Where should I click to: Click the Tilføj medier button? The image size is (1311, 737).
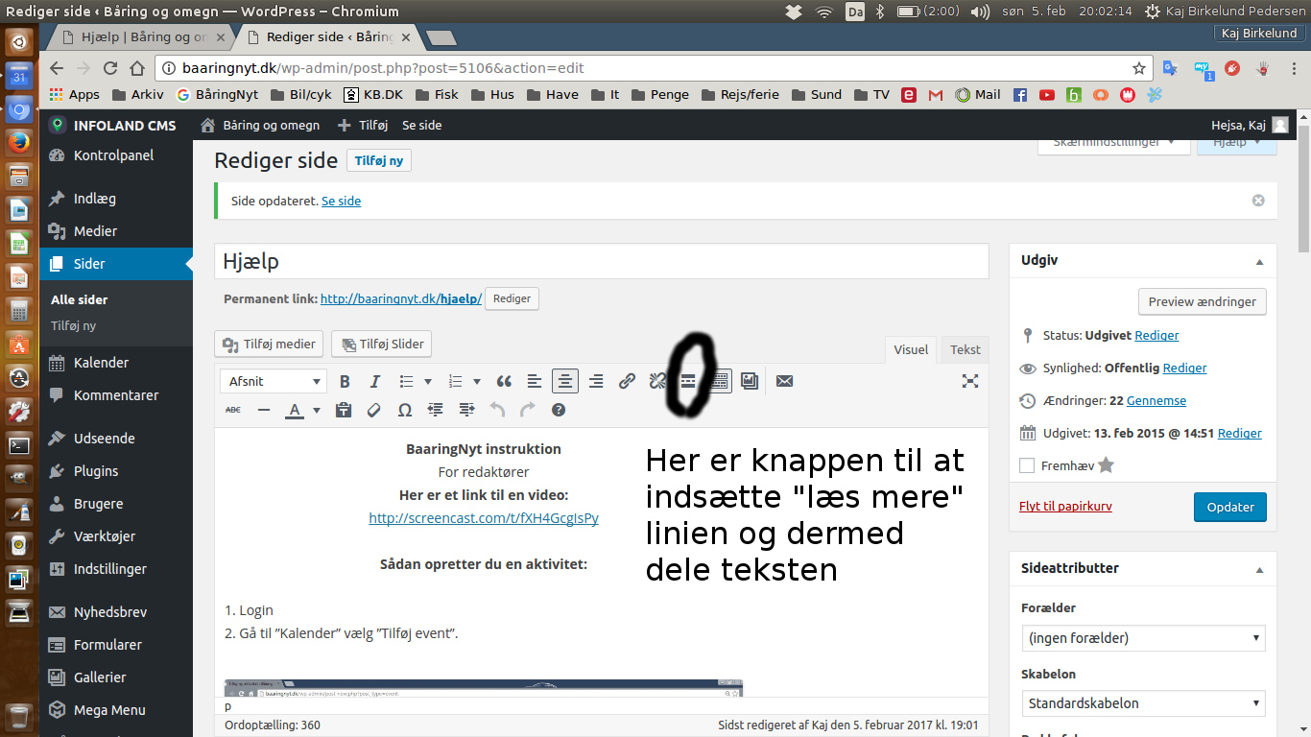[268, 344]
